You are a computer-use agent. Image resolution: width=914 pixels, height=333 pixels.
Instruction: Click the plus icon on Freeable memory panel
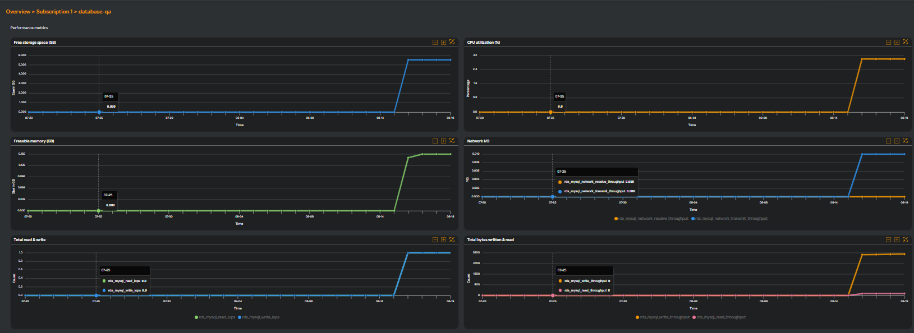pyautogui.click(x=443, y=141)
